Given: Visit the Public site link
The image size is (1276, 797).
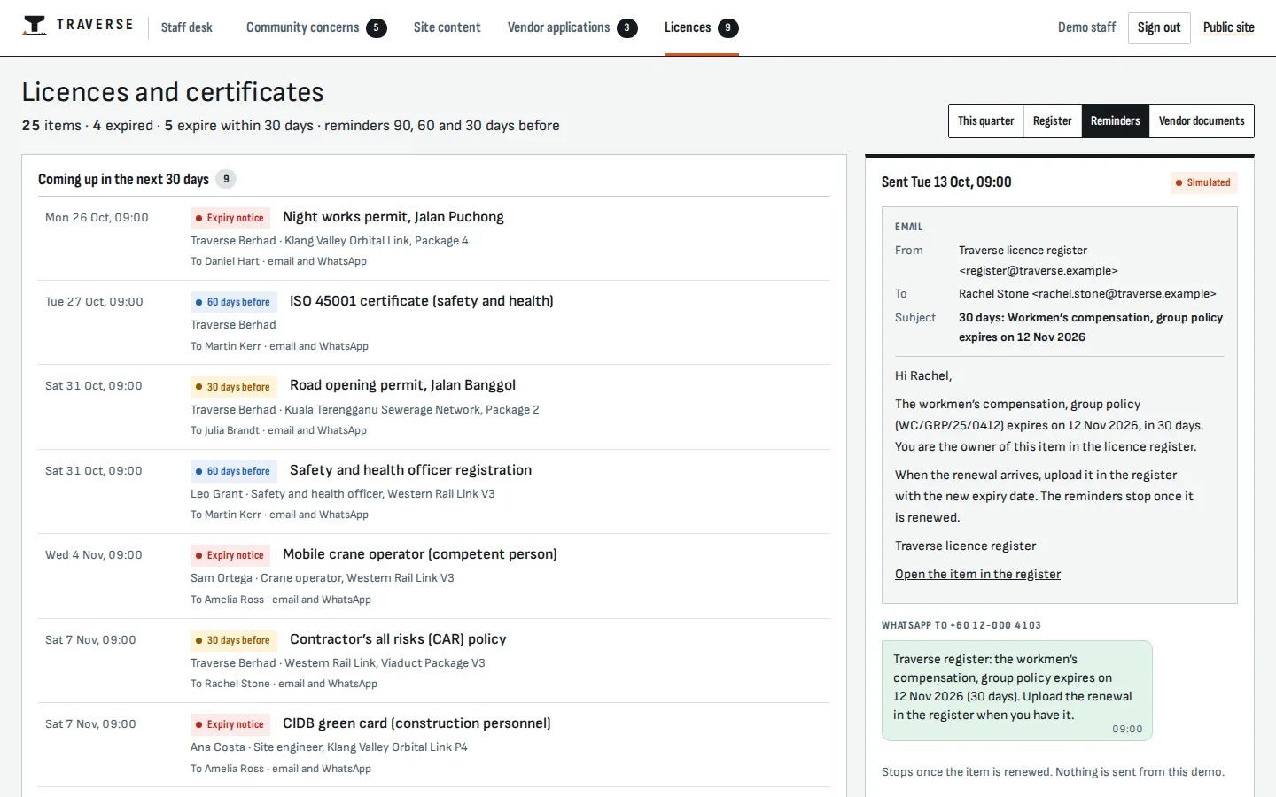Looking at the screenshot, I should [x=1229, y=27].
